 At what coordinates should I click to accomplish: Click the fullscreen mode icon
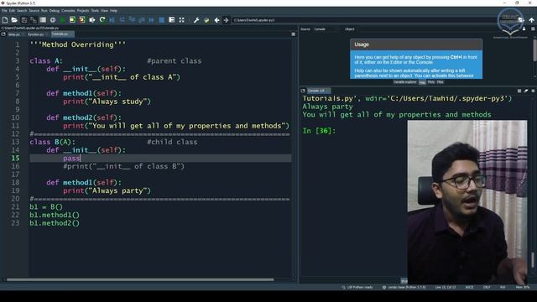pos(181,20)
